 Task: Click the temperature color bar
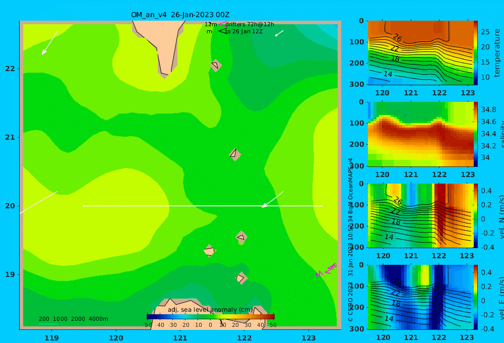tap(475, 53)
